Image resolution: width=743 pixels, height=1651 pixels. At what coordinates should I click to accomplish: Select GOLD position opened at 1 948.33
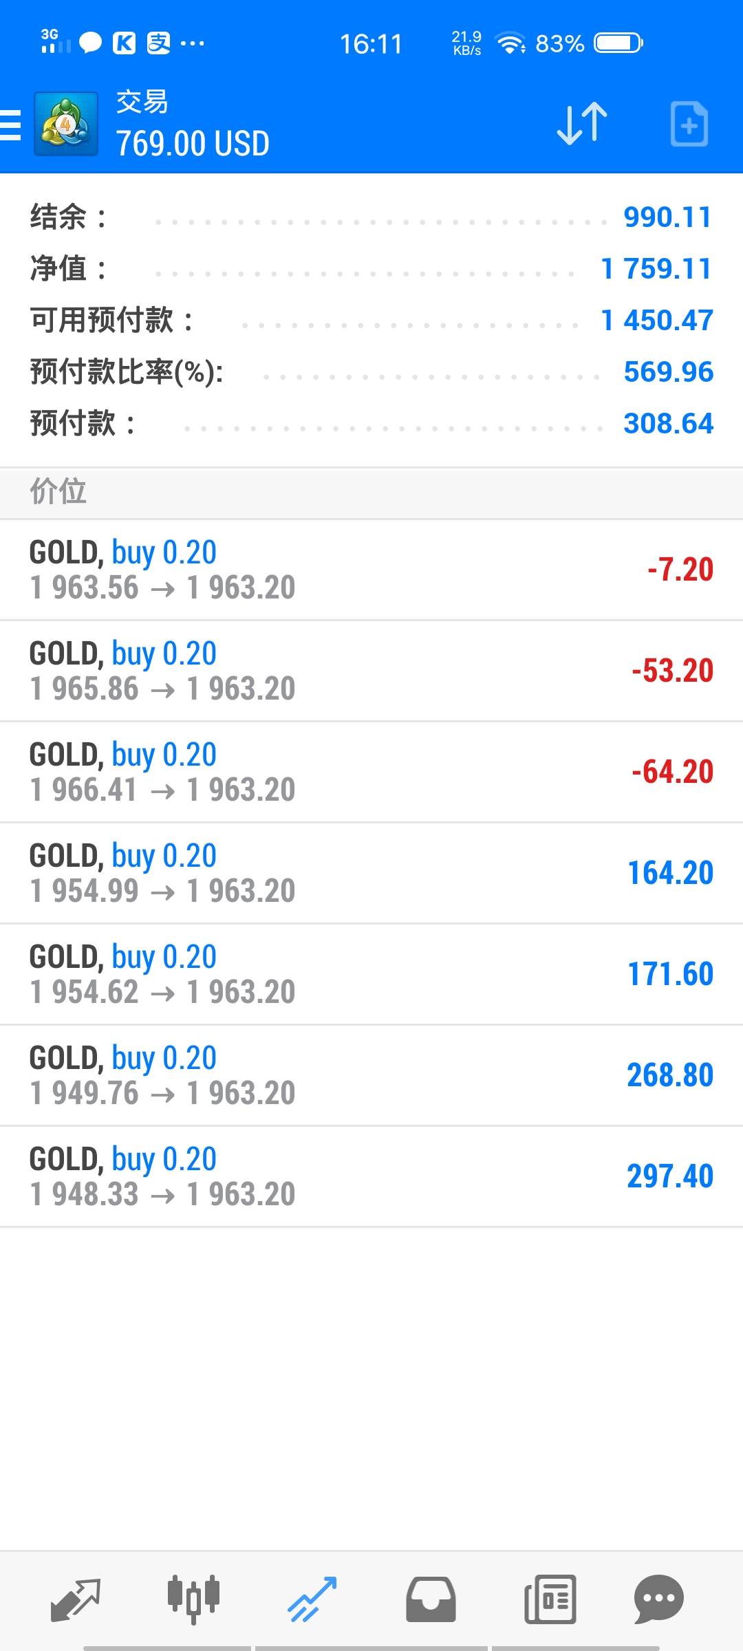tap(371, 1176)
